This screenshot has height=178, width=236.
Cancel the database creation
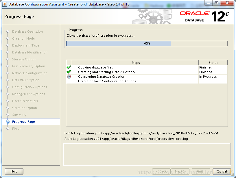pyautogui.click(x=222, y=171)
